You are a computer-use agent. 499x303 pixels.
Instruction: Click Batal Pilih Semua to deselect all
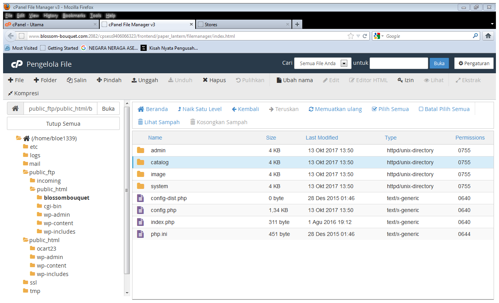(444, 109)
